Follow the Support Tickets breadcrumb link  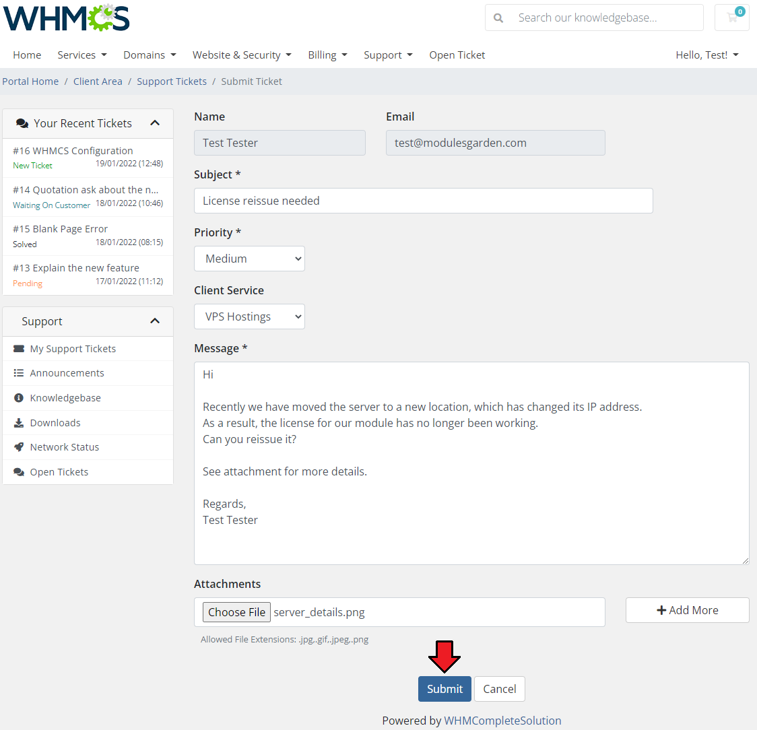[172, 81]
